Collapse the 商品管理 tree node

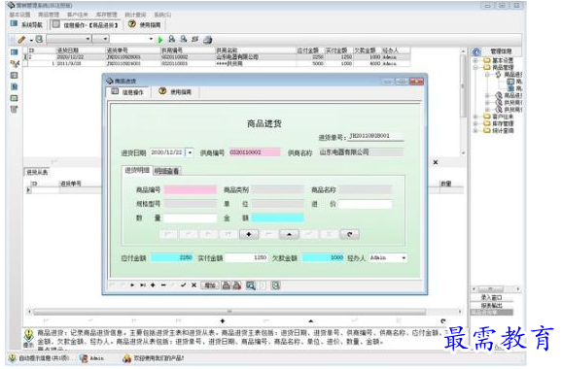point(475,67)
